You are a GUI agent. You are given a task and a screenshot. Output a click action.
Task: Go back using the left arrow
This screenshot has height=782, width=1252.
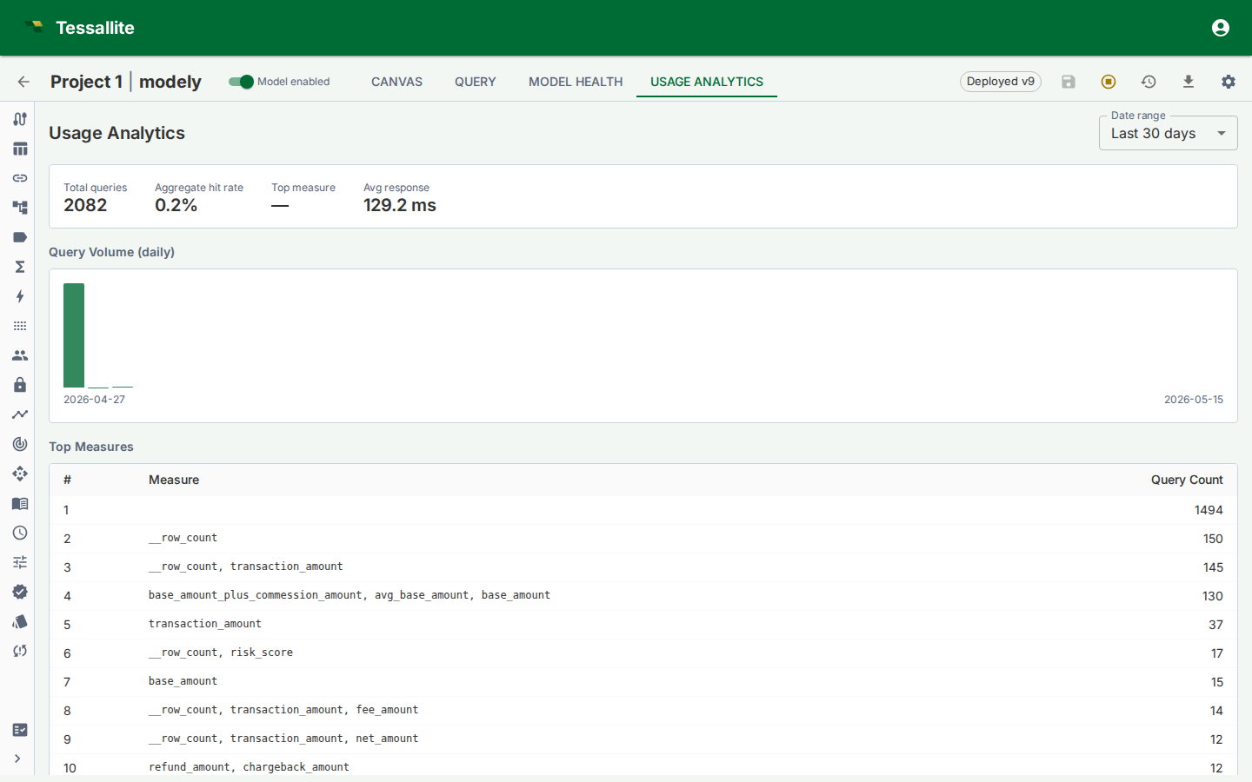(x=23, y=82)
